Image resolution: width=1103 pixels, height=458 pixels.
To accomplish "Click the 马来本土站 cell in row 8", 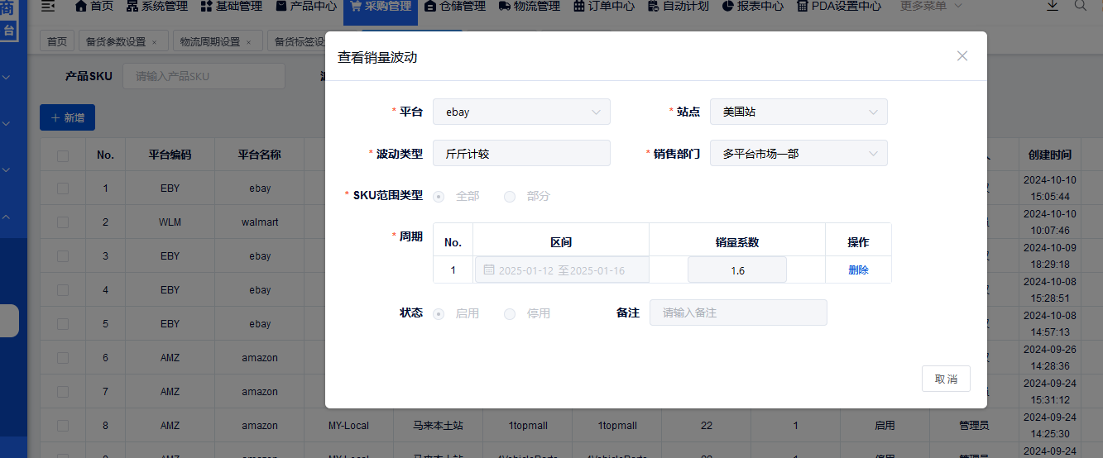I will (438, 426).
